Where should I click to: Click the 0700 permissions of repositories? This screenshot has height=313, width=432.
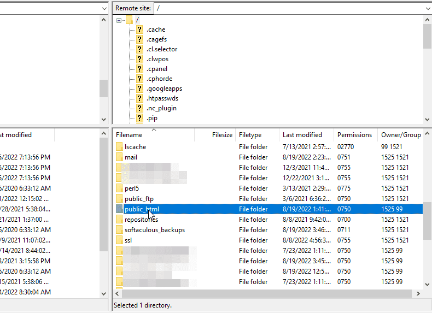point(344,220)
